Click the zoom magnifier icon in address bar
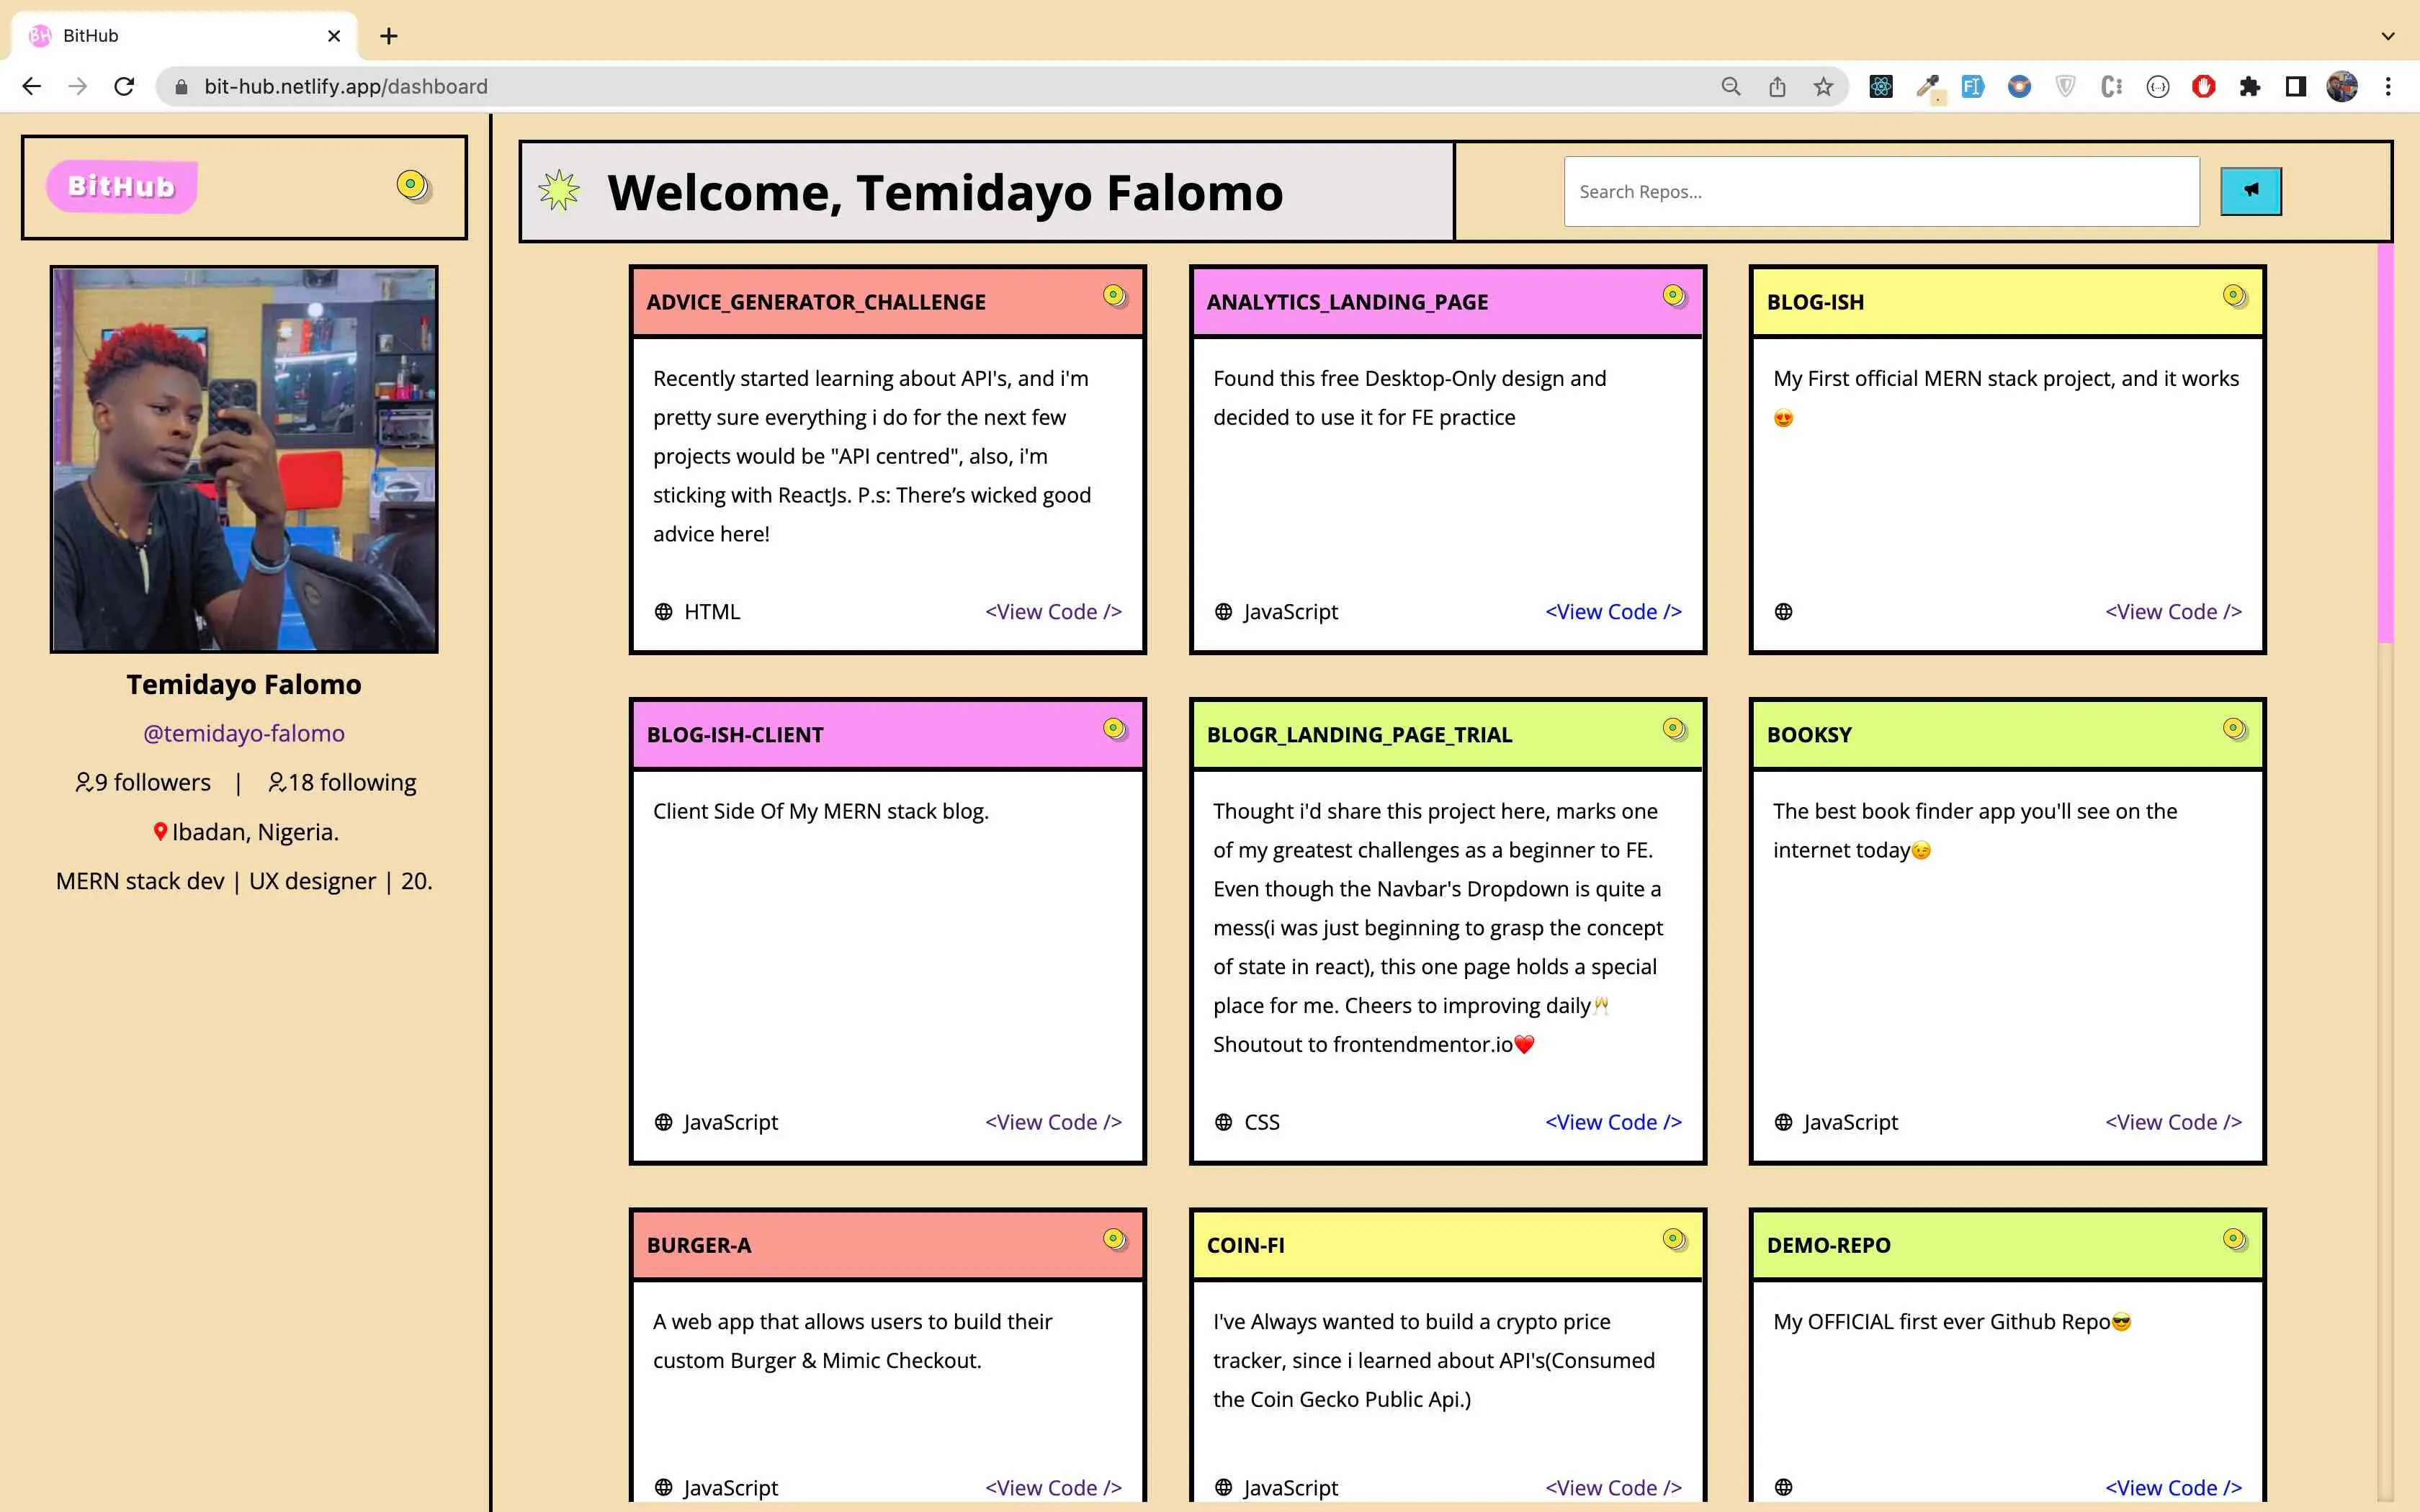The height and width of the screenshot is (1512, 2420). tap(1731, 86)
